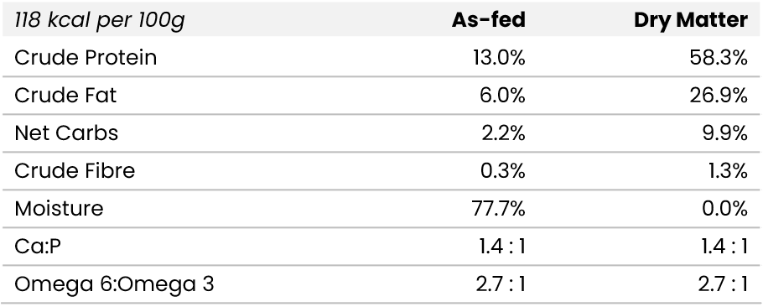Click the 2.2% net carbs value
The image size is (763, 307).
504,133
